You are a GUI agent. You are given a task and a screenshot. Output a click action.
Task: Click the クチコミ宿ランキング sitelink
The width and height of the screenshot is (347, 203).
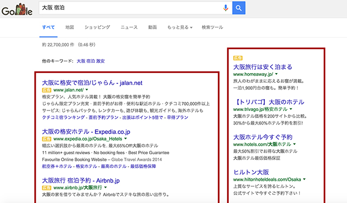tap(63, 117)
